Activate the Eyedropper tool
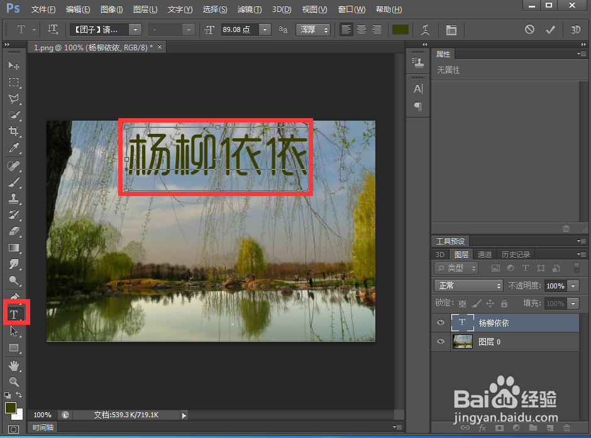The width and height of the screenshot is (591, 438). click(x=14, y=148)
